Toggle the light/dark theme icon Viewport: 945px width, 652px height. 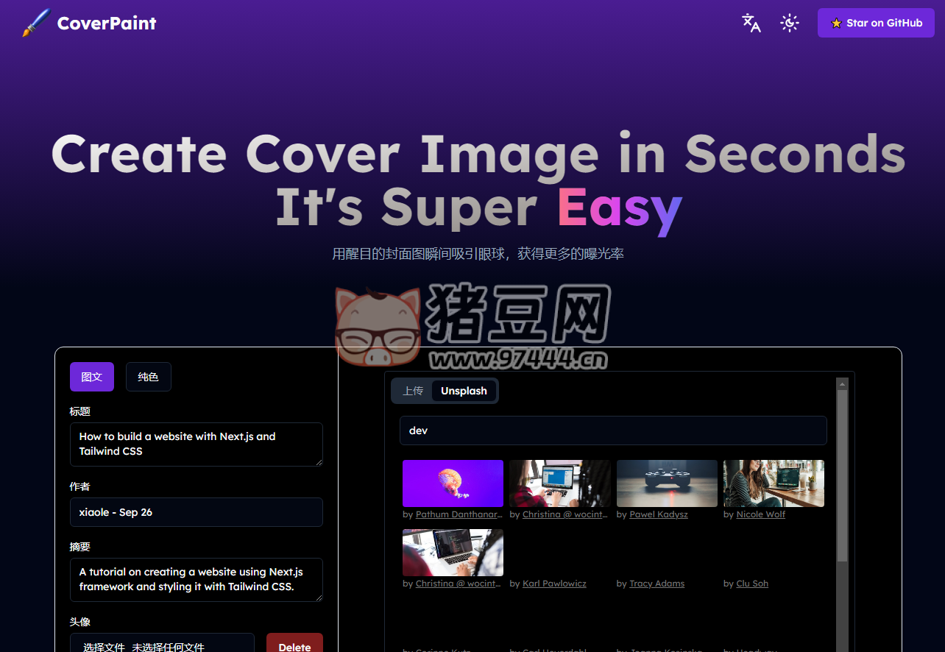tap(790, 23)
